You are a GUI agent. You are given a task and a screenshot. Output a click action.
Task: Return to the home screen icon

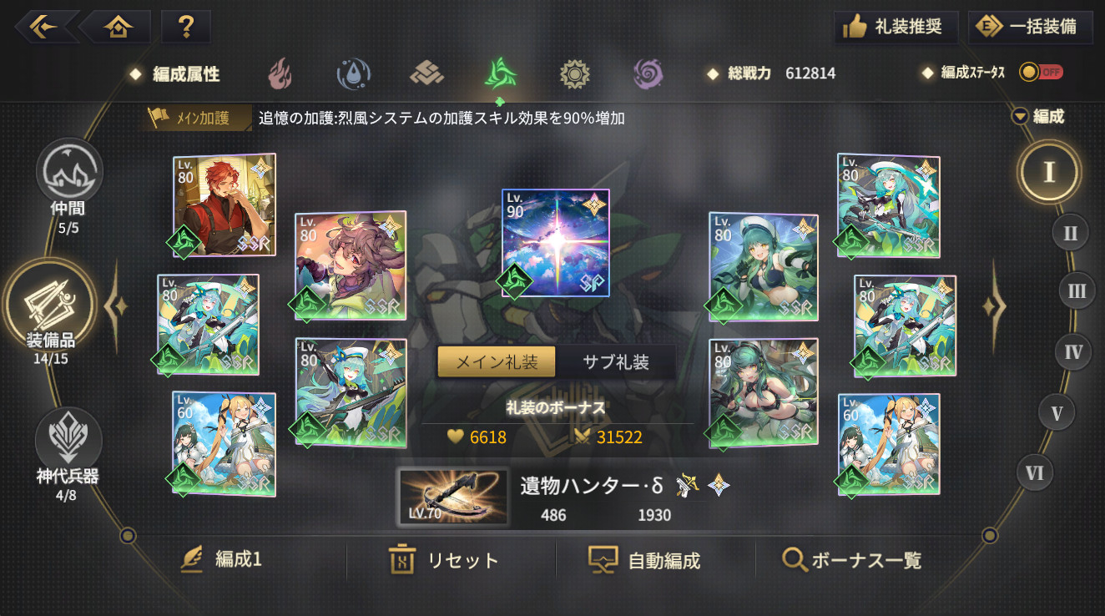118,27
